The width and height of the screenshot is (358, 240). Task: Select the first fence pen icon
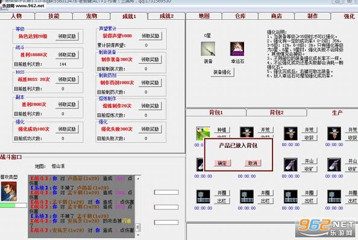[x=203, y=197]
